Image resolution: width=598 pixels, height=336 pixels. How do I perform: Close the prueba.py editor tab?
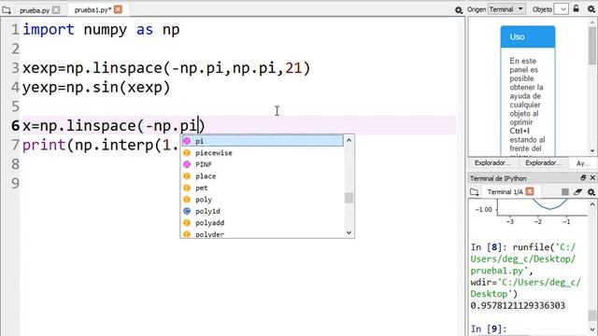[x=56, y=10]
